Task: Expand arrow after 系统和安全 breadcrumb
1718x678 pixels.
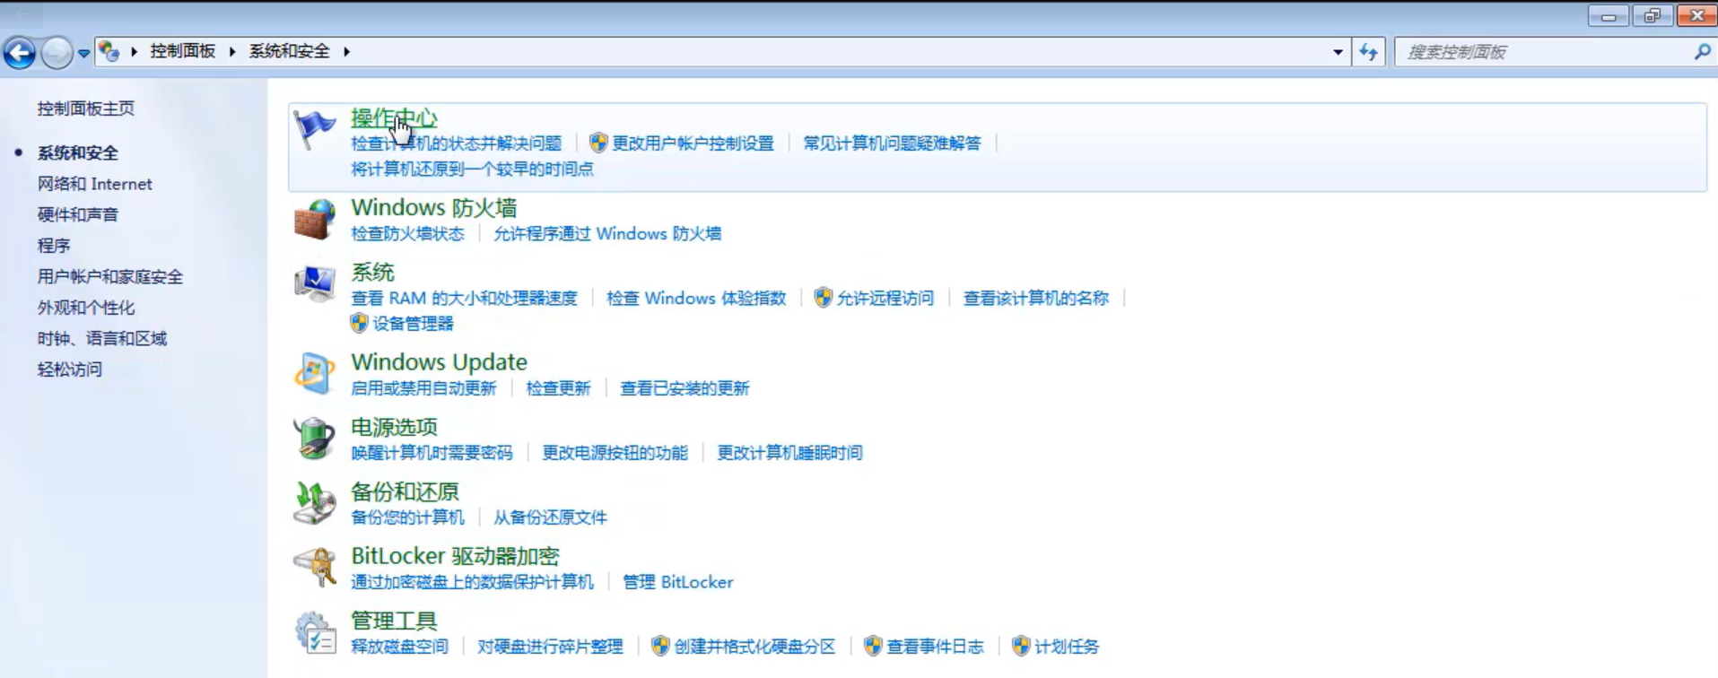Action: coord(346,51)
